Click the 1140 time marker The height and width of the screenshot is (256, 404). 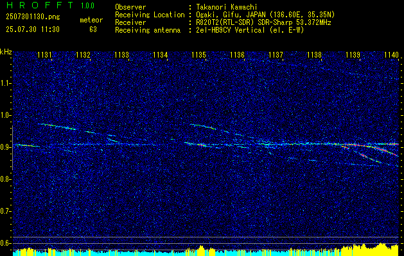(x=391, y=54)
